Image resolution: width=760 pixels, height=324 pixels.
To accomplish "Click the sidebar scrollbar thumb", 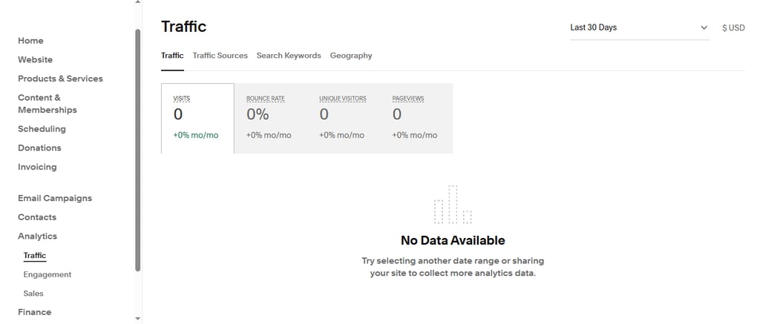I will [x=137, y=150].
